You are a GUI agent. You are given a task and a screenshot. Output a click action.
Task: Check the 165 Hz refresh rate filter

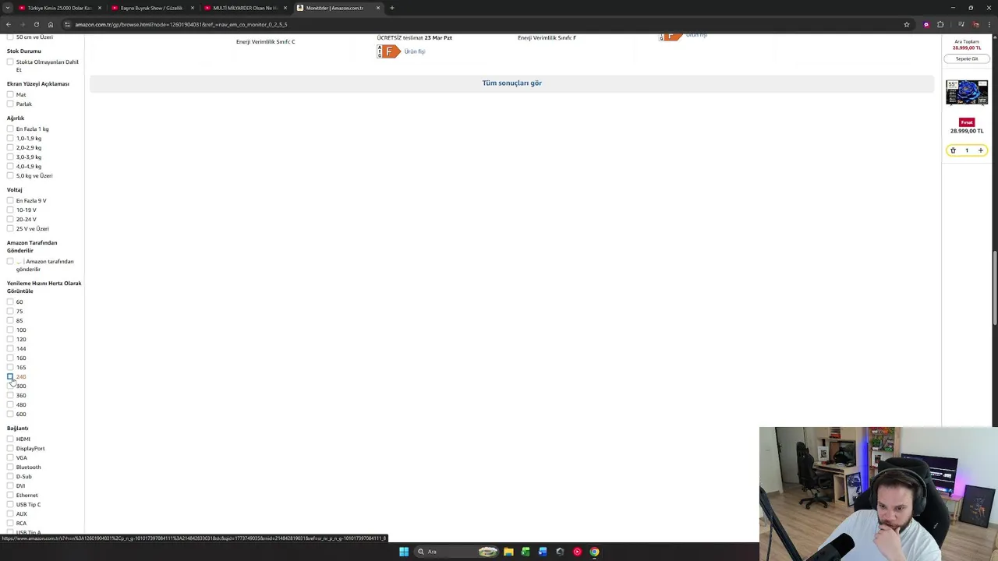coord(10,367)
